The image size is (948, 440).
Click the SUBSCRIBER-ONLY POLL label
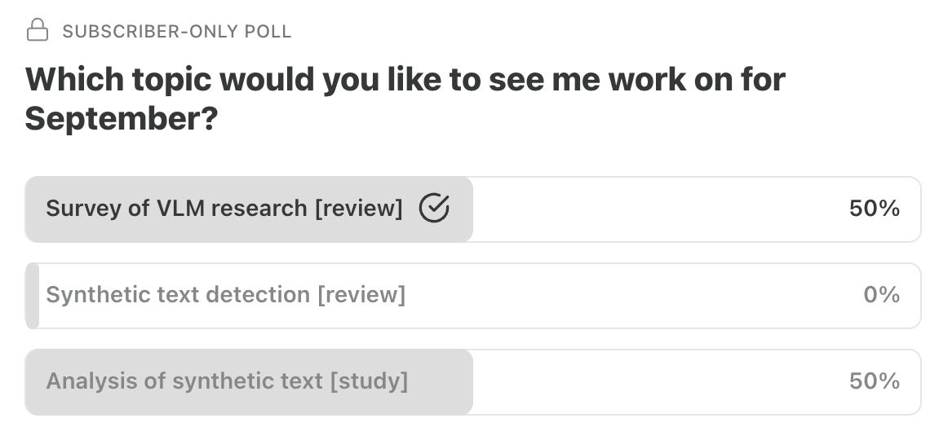click(x=177, y=32)
